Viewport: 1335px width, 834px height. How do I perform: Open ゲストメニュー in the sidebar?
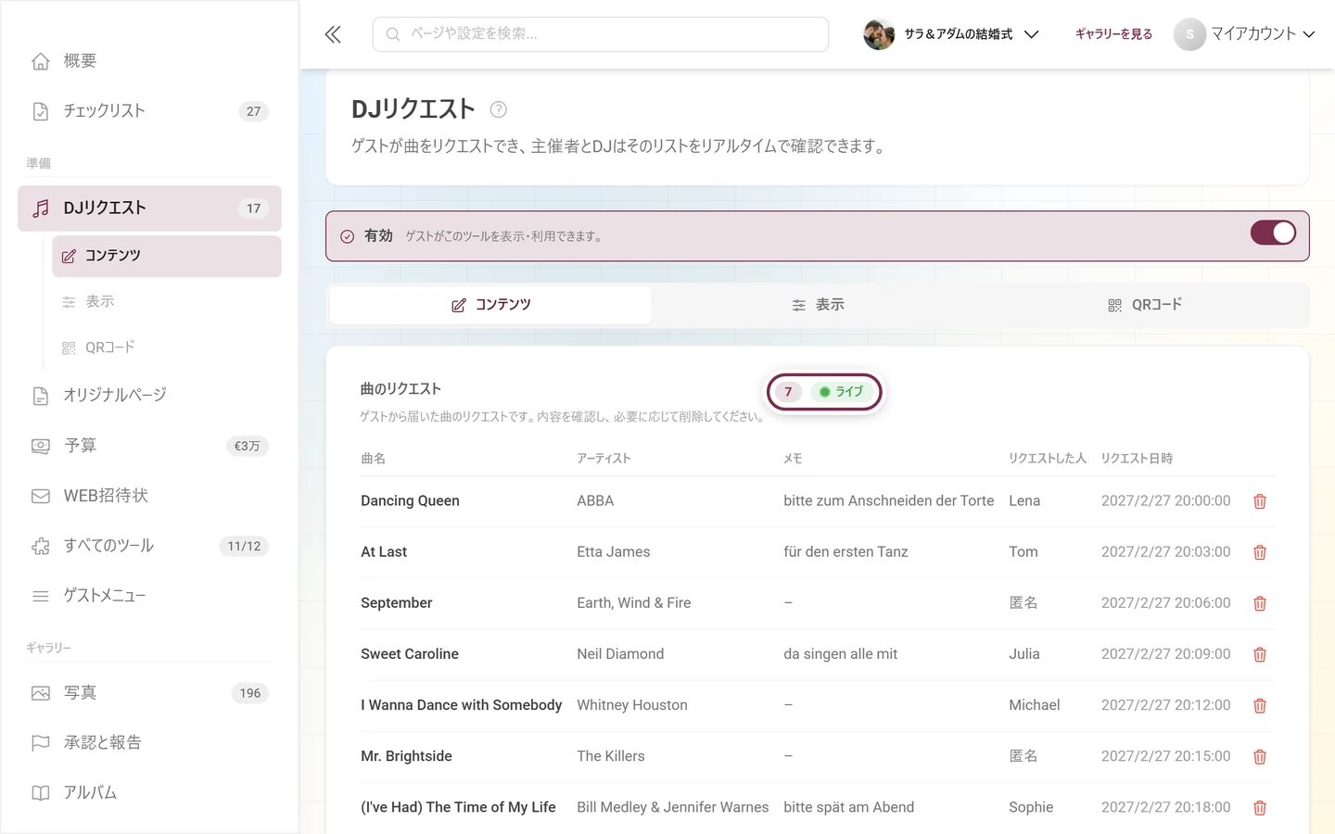point(149,596)
